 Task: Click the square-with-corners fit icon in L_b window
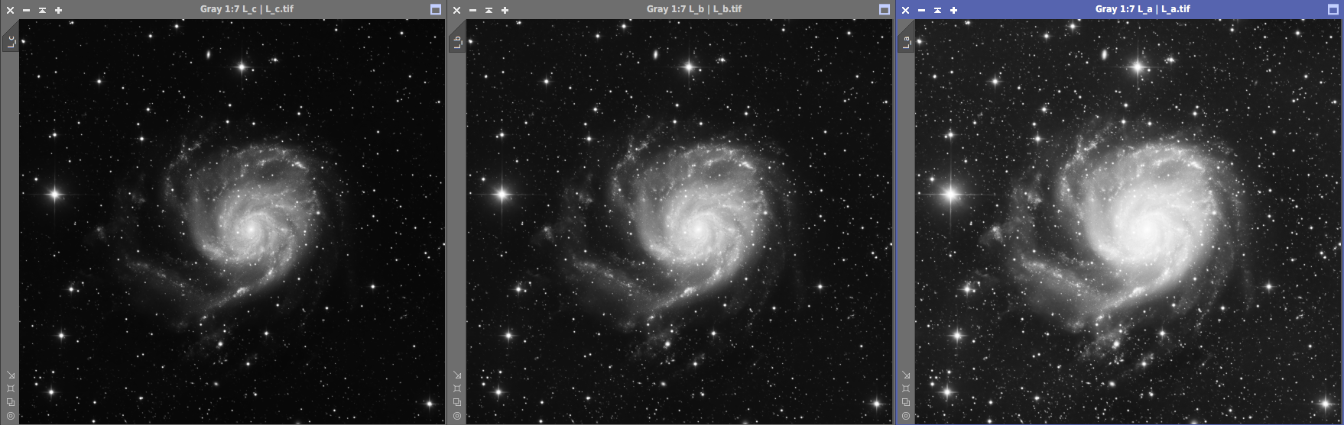457,388
